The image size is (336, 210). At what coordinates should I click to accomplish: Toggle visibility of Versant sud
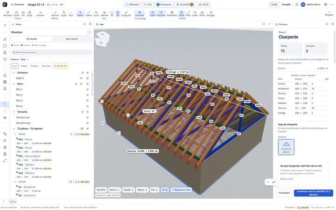click(x=87, y=118)
